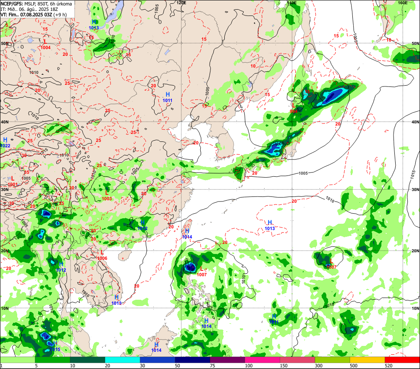
Task: Click the H '1013' label over southern Vietnam
Action: [116, 304]
